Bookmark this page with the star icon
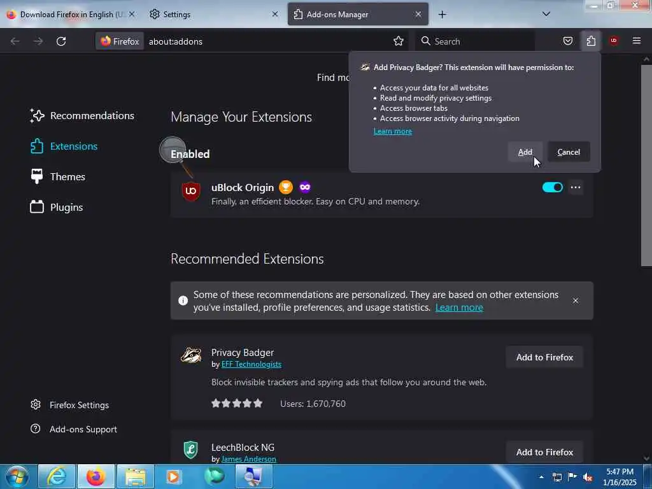The height and width of the screenshot is (489, 652). point(399,41)
